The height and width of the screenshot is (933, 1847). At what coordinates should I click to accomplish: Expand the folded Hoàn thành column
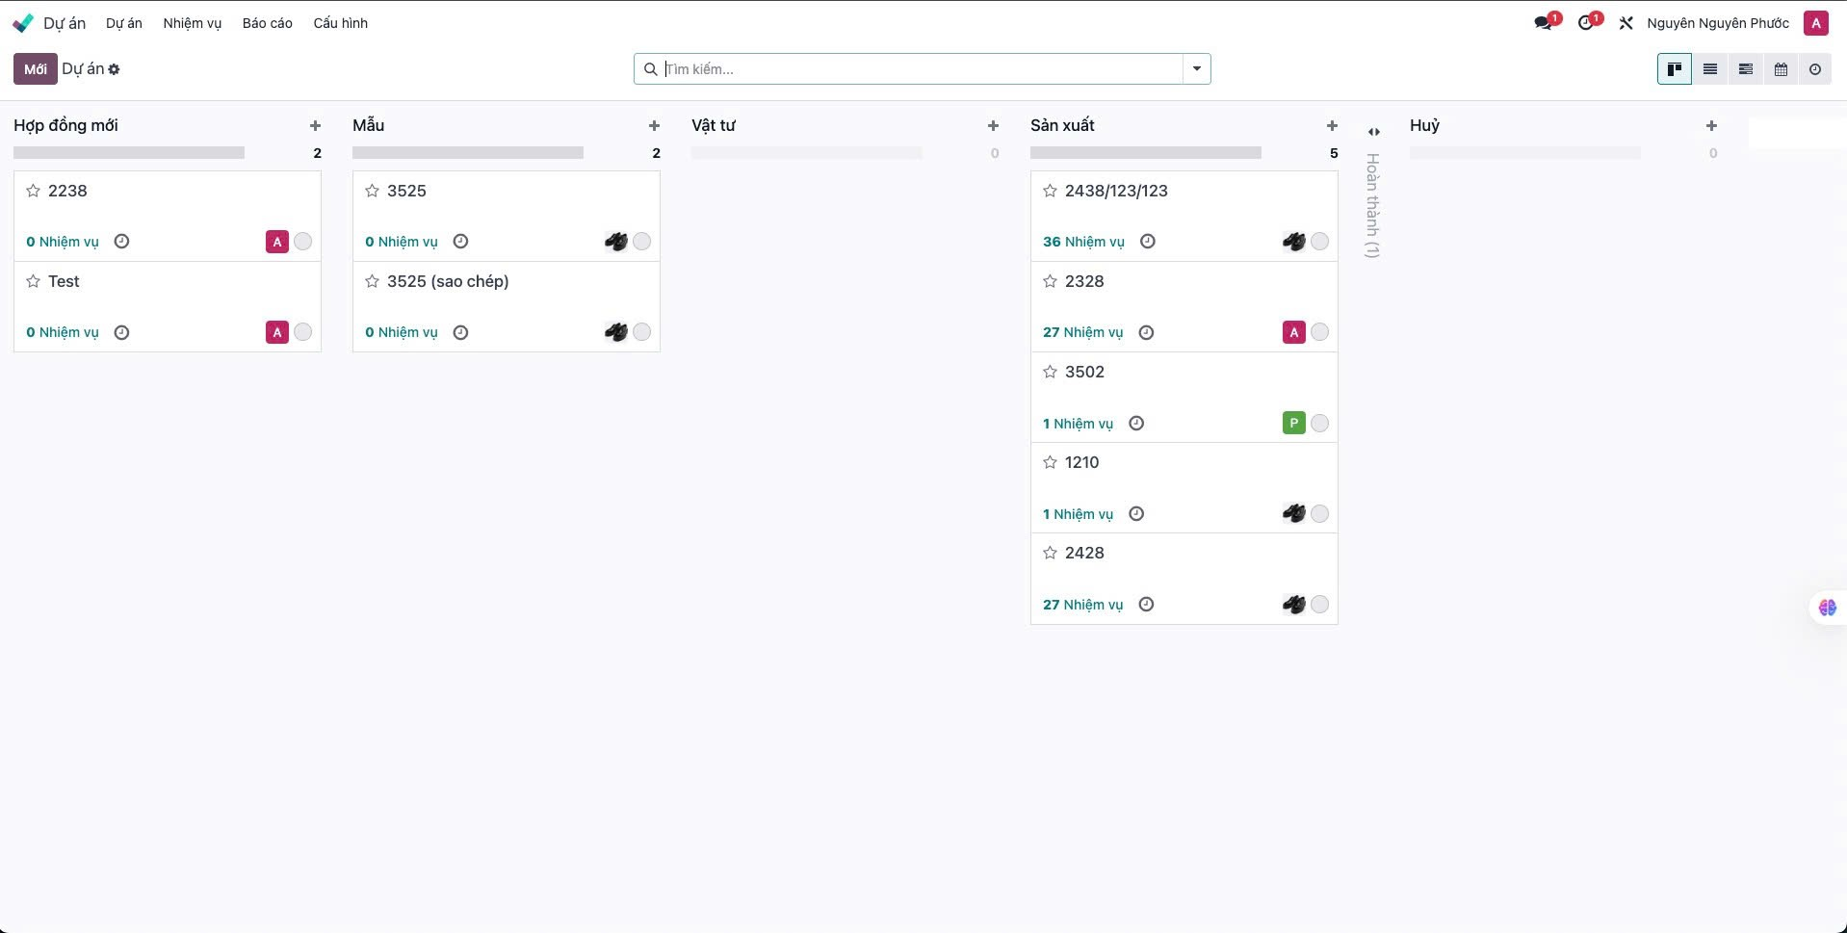pos(1373,132)
